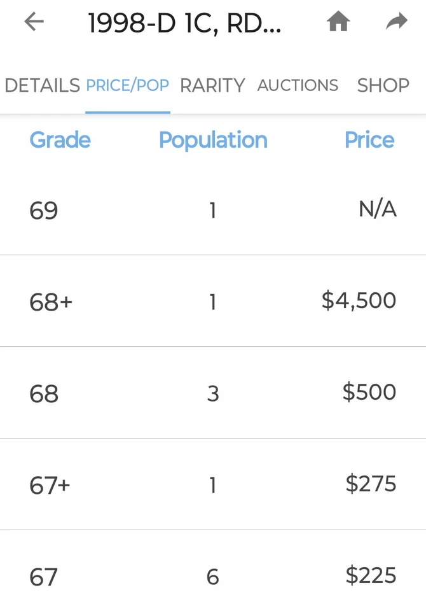The height and width of the screenshot is (611, 426).
Task: Tap the $500 price value
Action: point(369,392)
